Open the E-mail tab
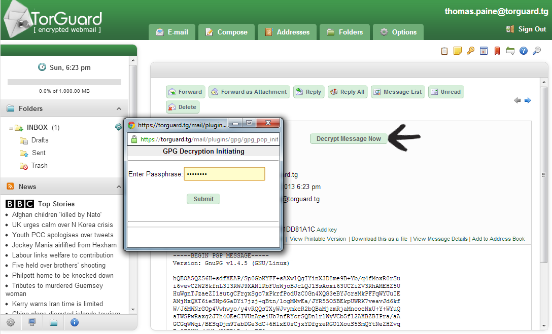The height and width of the screenshot is (334, 552). pos(172,32)
